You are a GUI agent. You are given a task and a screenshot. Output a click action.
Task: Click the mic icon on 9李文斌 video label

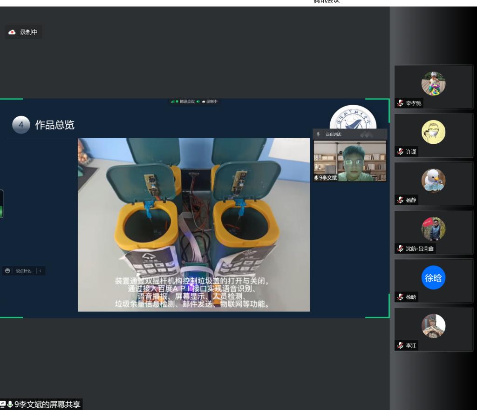[316, 178]
